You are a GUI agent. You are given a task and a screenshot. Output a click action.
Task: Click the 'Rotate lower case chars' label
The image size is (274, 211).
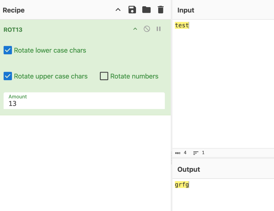coord(50,50)
